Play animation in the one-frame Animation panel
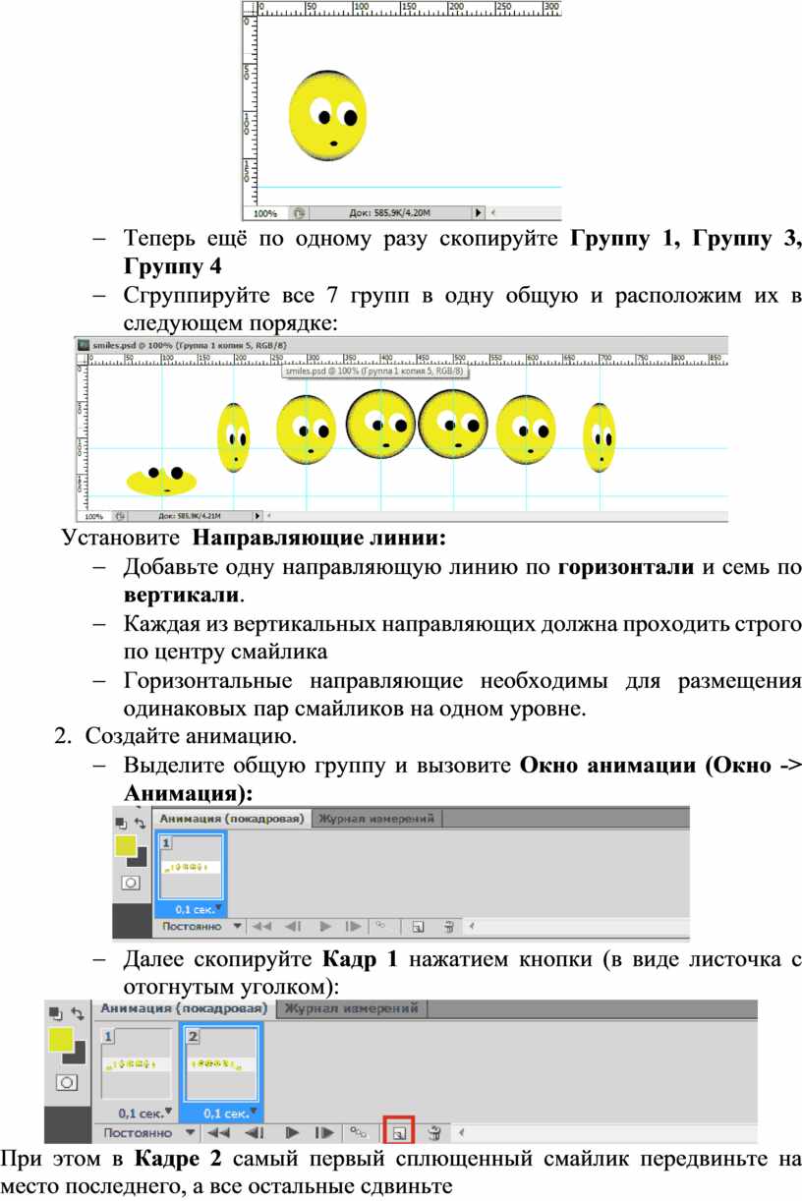The height and width of the screenshot is (1201, 802). 324,926
